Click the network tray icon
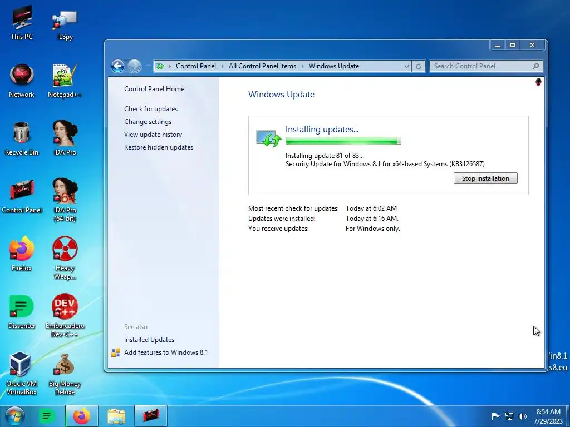Screen dimensions: 570x427 pyautogui.click(x=509, y=416)
